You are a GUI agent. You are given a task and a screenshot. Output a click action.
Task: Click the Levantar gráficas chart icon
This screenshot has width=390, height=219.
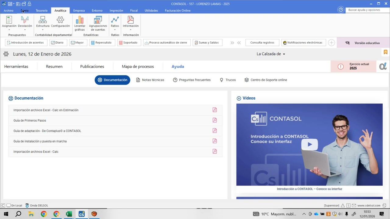[80, 20]
